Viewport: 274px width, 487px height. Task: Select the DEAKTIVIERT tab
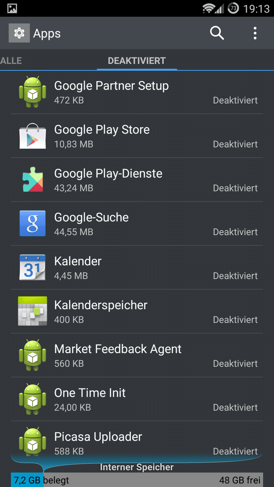(x=137, y=60)
